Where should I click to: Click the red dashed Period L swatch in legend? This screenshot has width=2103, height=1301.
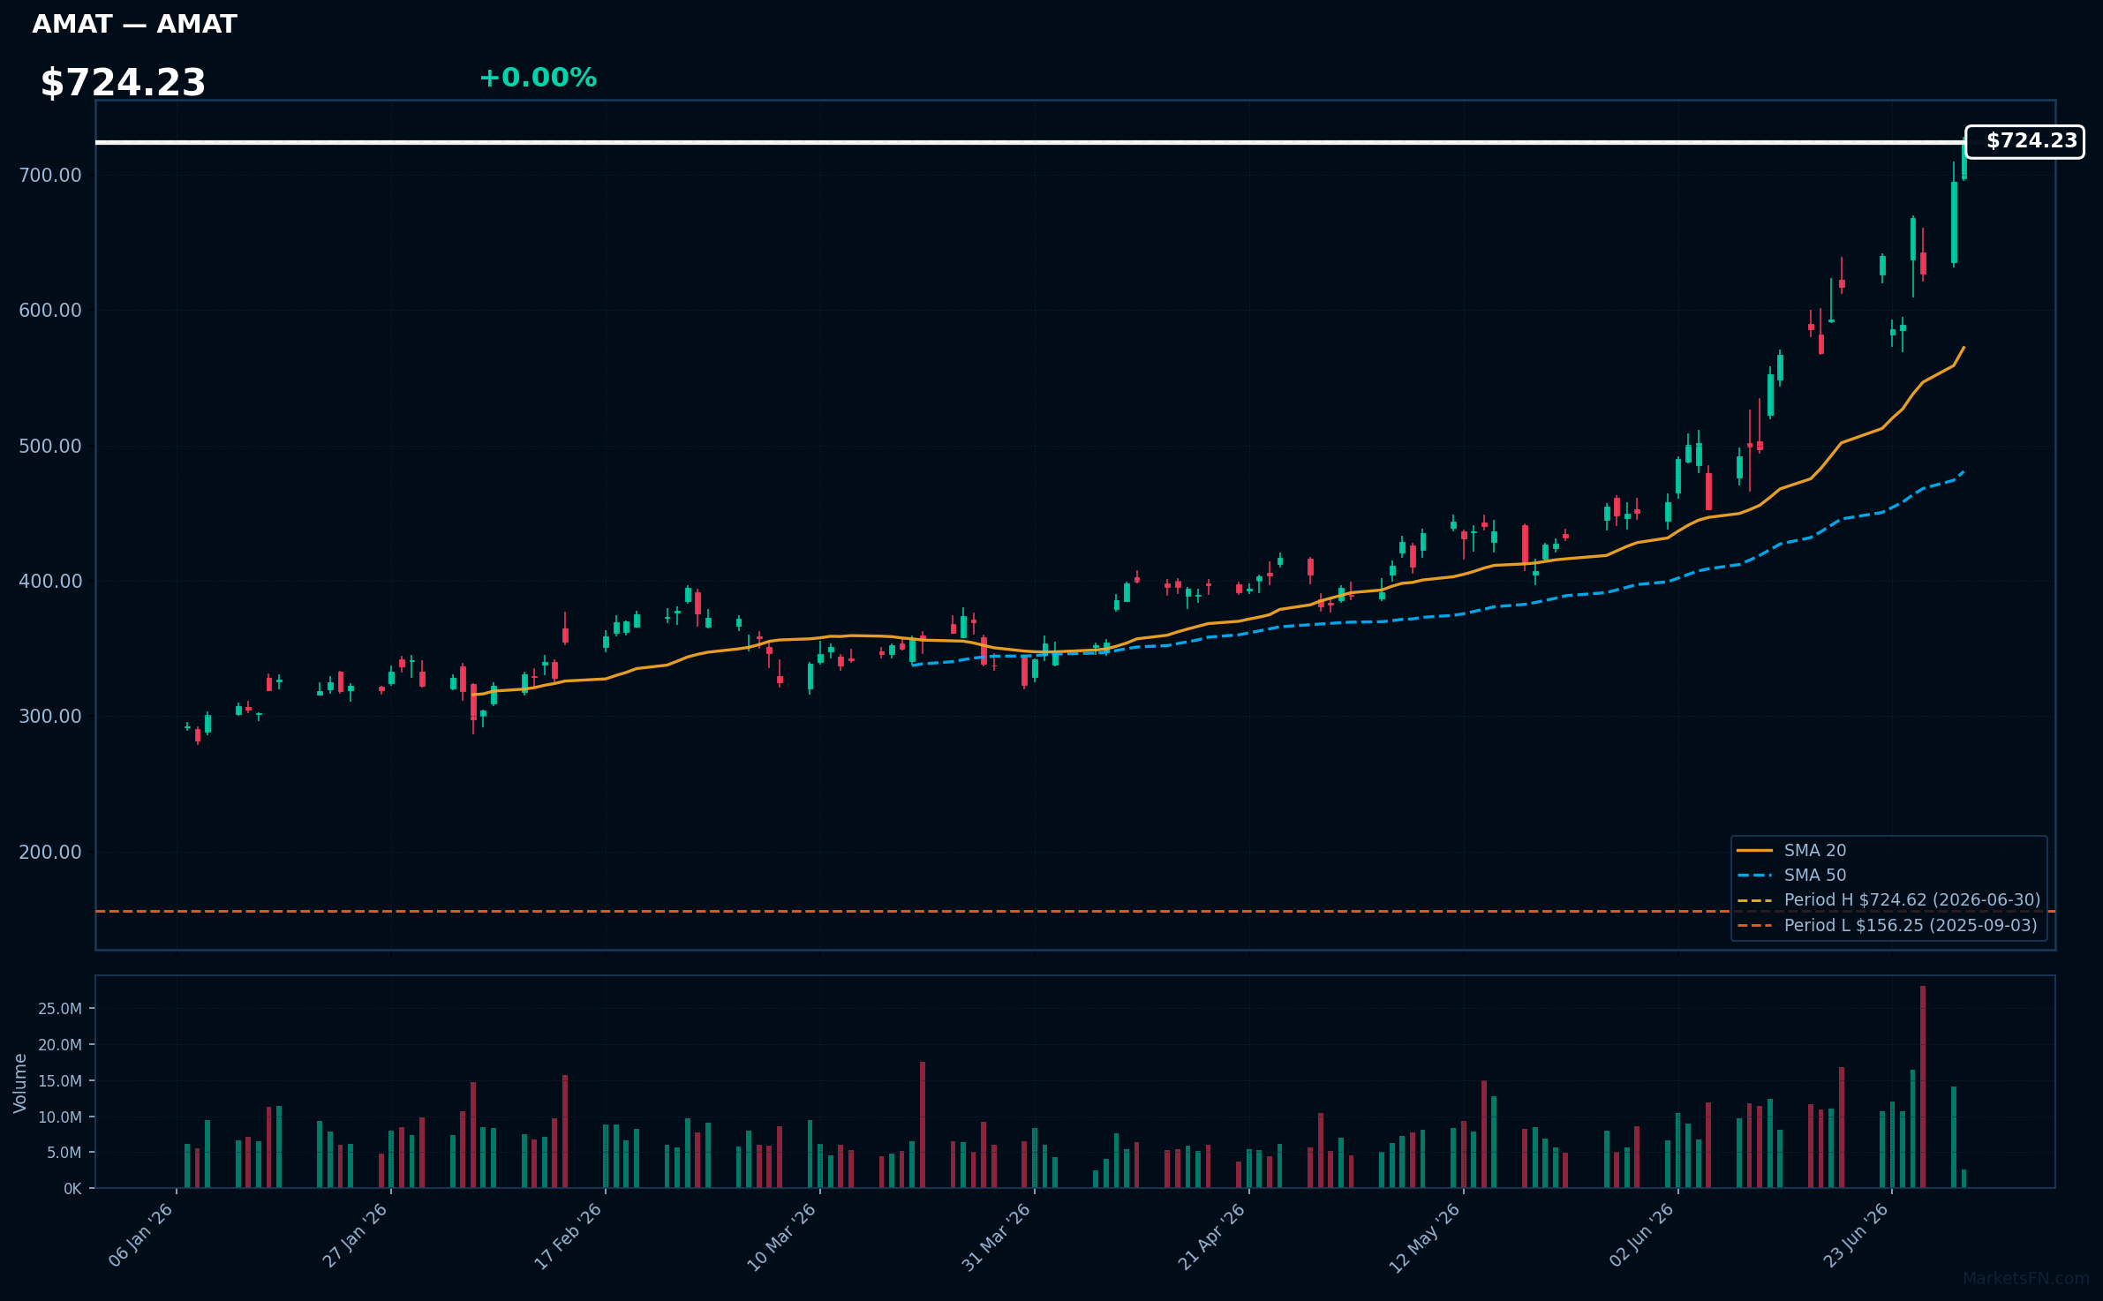click(x=1754, y=926)
